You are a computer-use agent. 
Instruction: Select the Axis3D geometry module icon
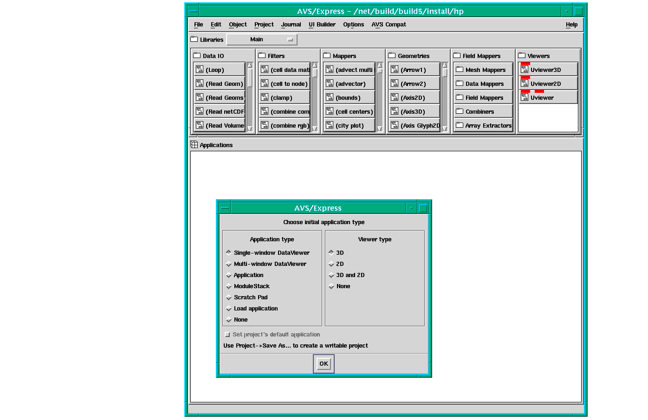tap(395, 111)
